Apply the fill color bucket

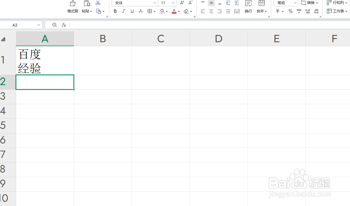click(162, 11)
